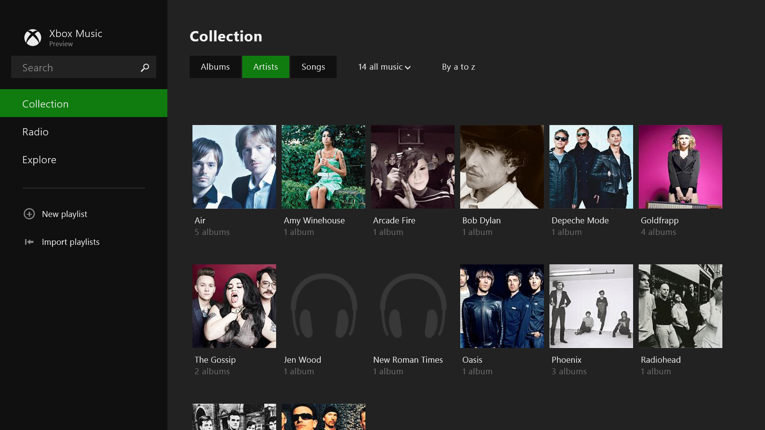Click the Depeche Mode name label

(x=580, y=220)
